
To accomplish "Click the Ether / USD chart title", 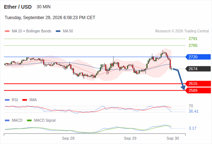I will pyautogui.click(x=18, y=7).
